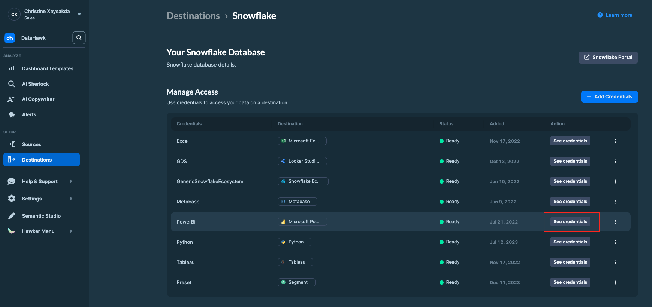Click the Metabase destination tag
Image resolution: width=652 pixels, height=307 pixels.
(x=298, y=202)
